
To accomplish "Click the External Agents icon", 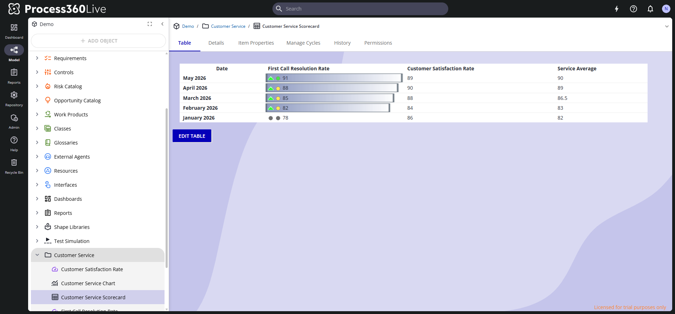I will [48, 156].
